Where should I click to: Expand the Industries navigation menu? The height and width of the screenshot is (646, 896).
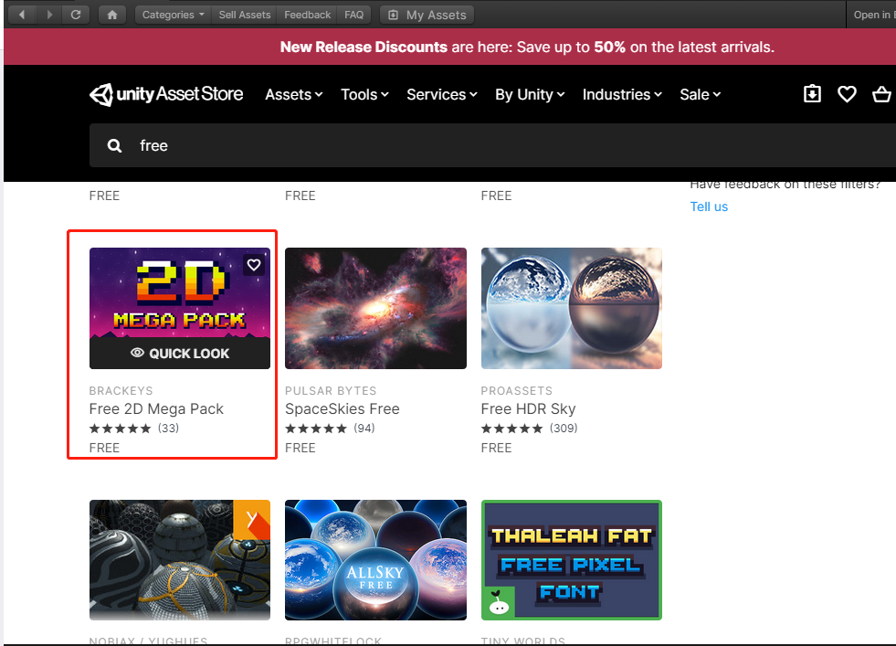[622, 94]
